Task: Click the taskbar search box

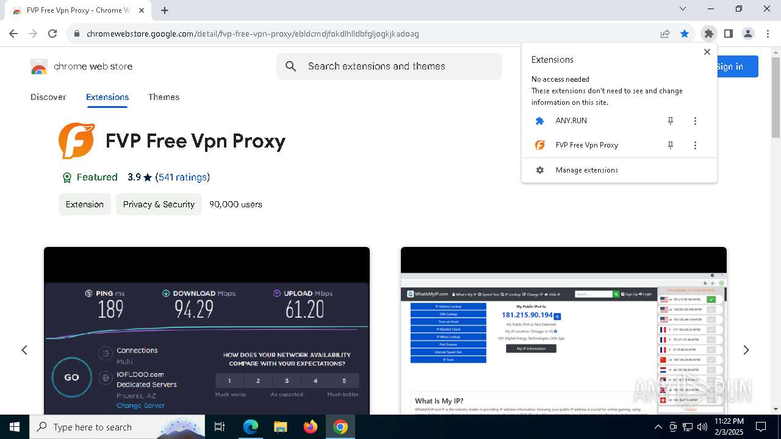Action: click(x=117, y=427)
